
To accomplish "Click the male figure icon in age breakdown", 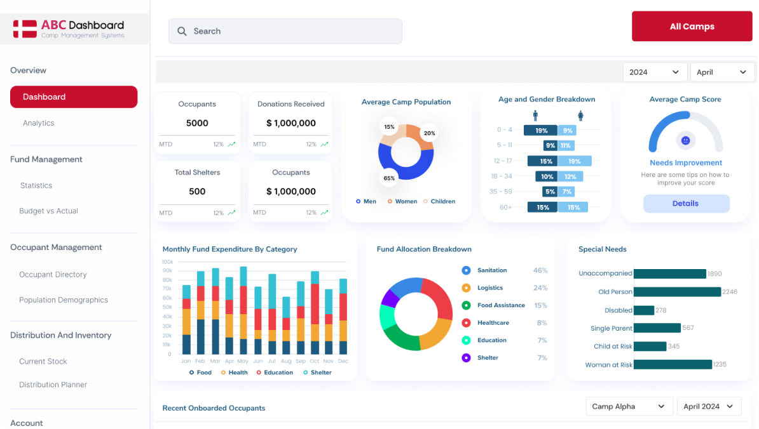I will [x=535, y=115].
